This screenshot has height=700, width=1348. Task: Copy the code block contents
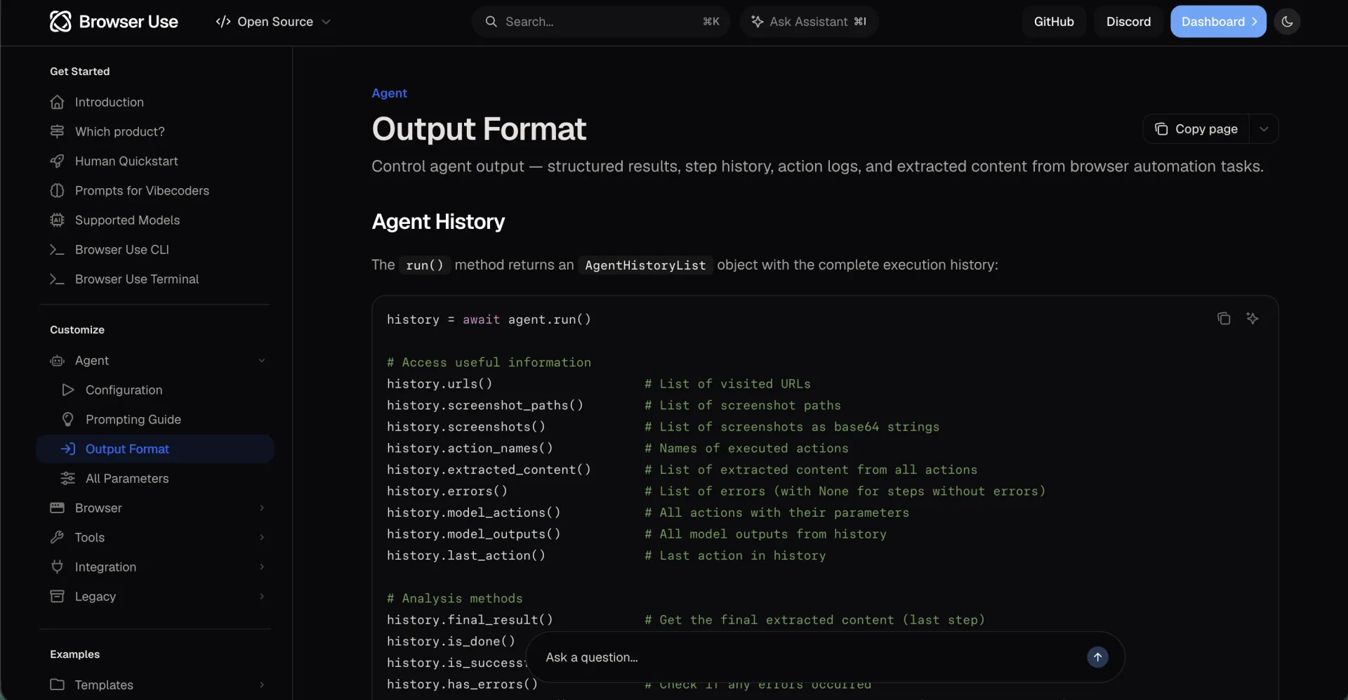[x=1224, y=319]
